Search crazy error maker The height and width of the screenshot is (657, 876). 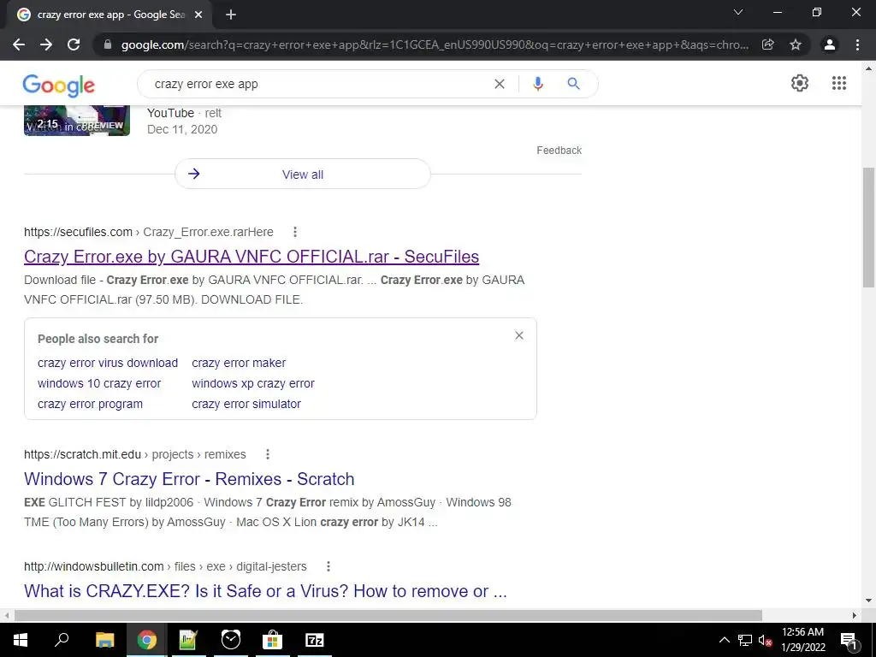point(239,363)
